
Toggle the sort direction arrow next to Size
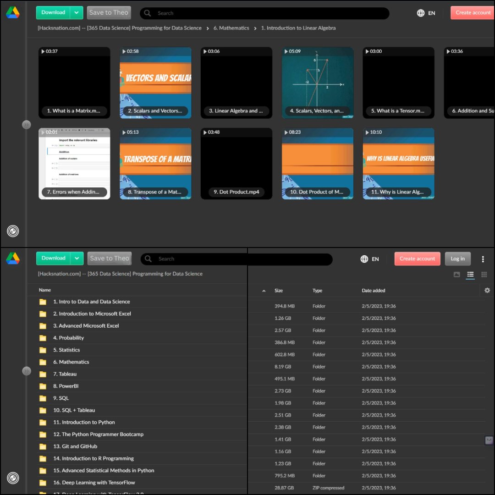coord(264,291)
